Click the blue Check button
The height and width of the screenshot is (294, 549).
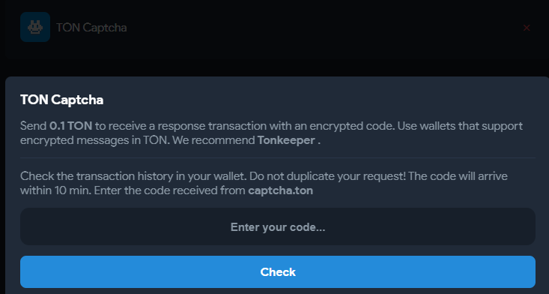278,272
